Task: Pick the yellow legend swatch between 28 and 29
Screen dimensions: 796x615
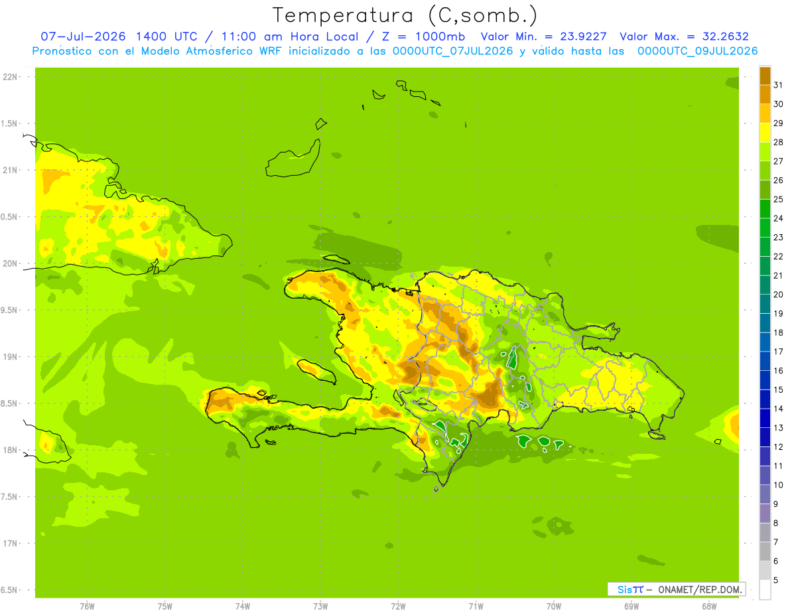Action: point(765,133)
